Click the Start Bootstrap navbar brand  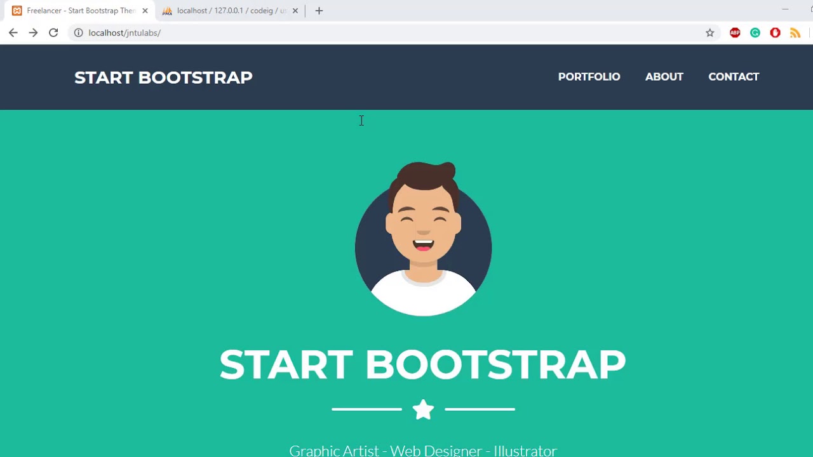(163, 77)
